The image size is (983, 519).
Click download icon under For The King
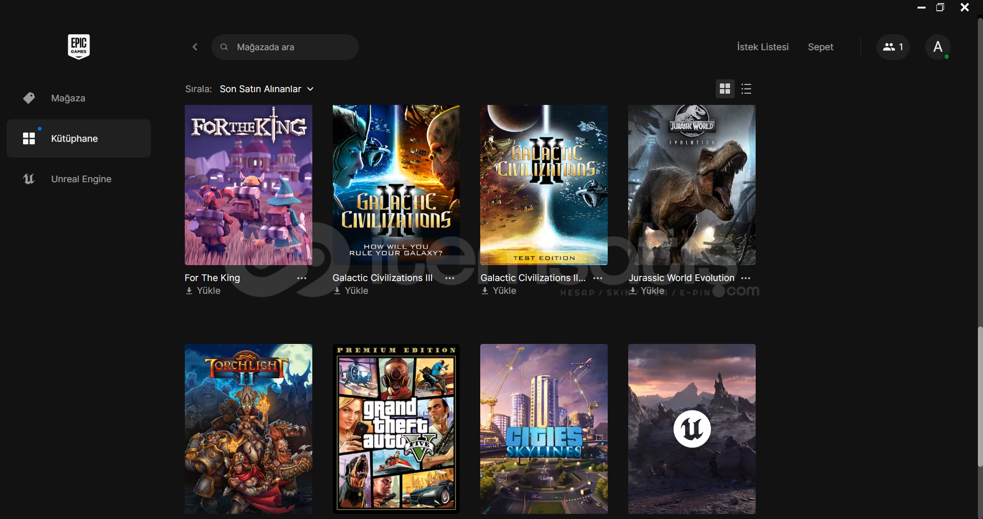(189, 291)
